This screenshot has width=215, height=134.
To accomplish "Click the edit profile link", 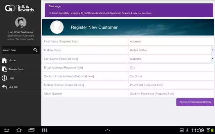I will (13, 39).
